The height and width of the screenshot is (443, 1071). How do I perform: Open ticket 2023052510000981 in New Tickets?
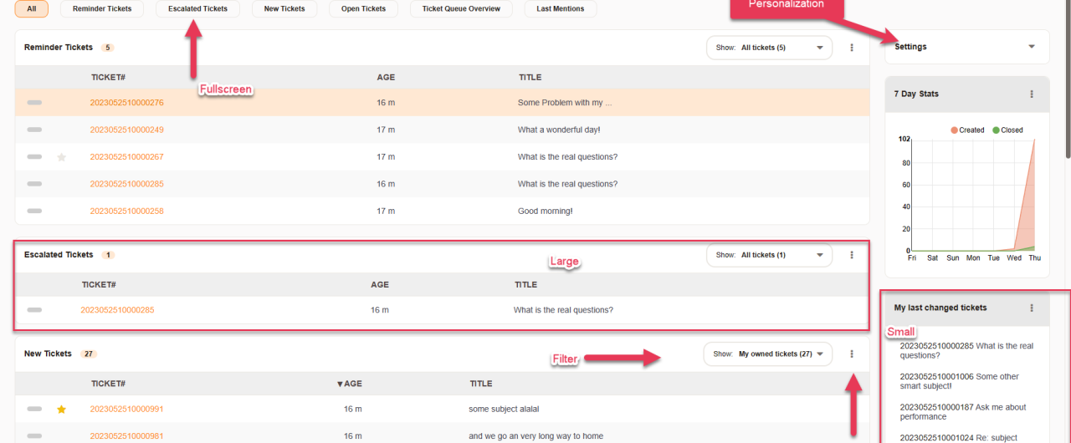pyautogui.click(x=126, y=436)
